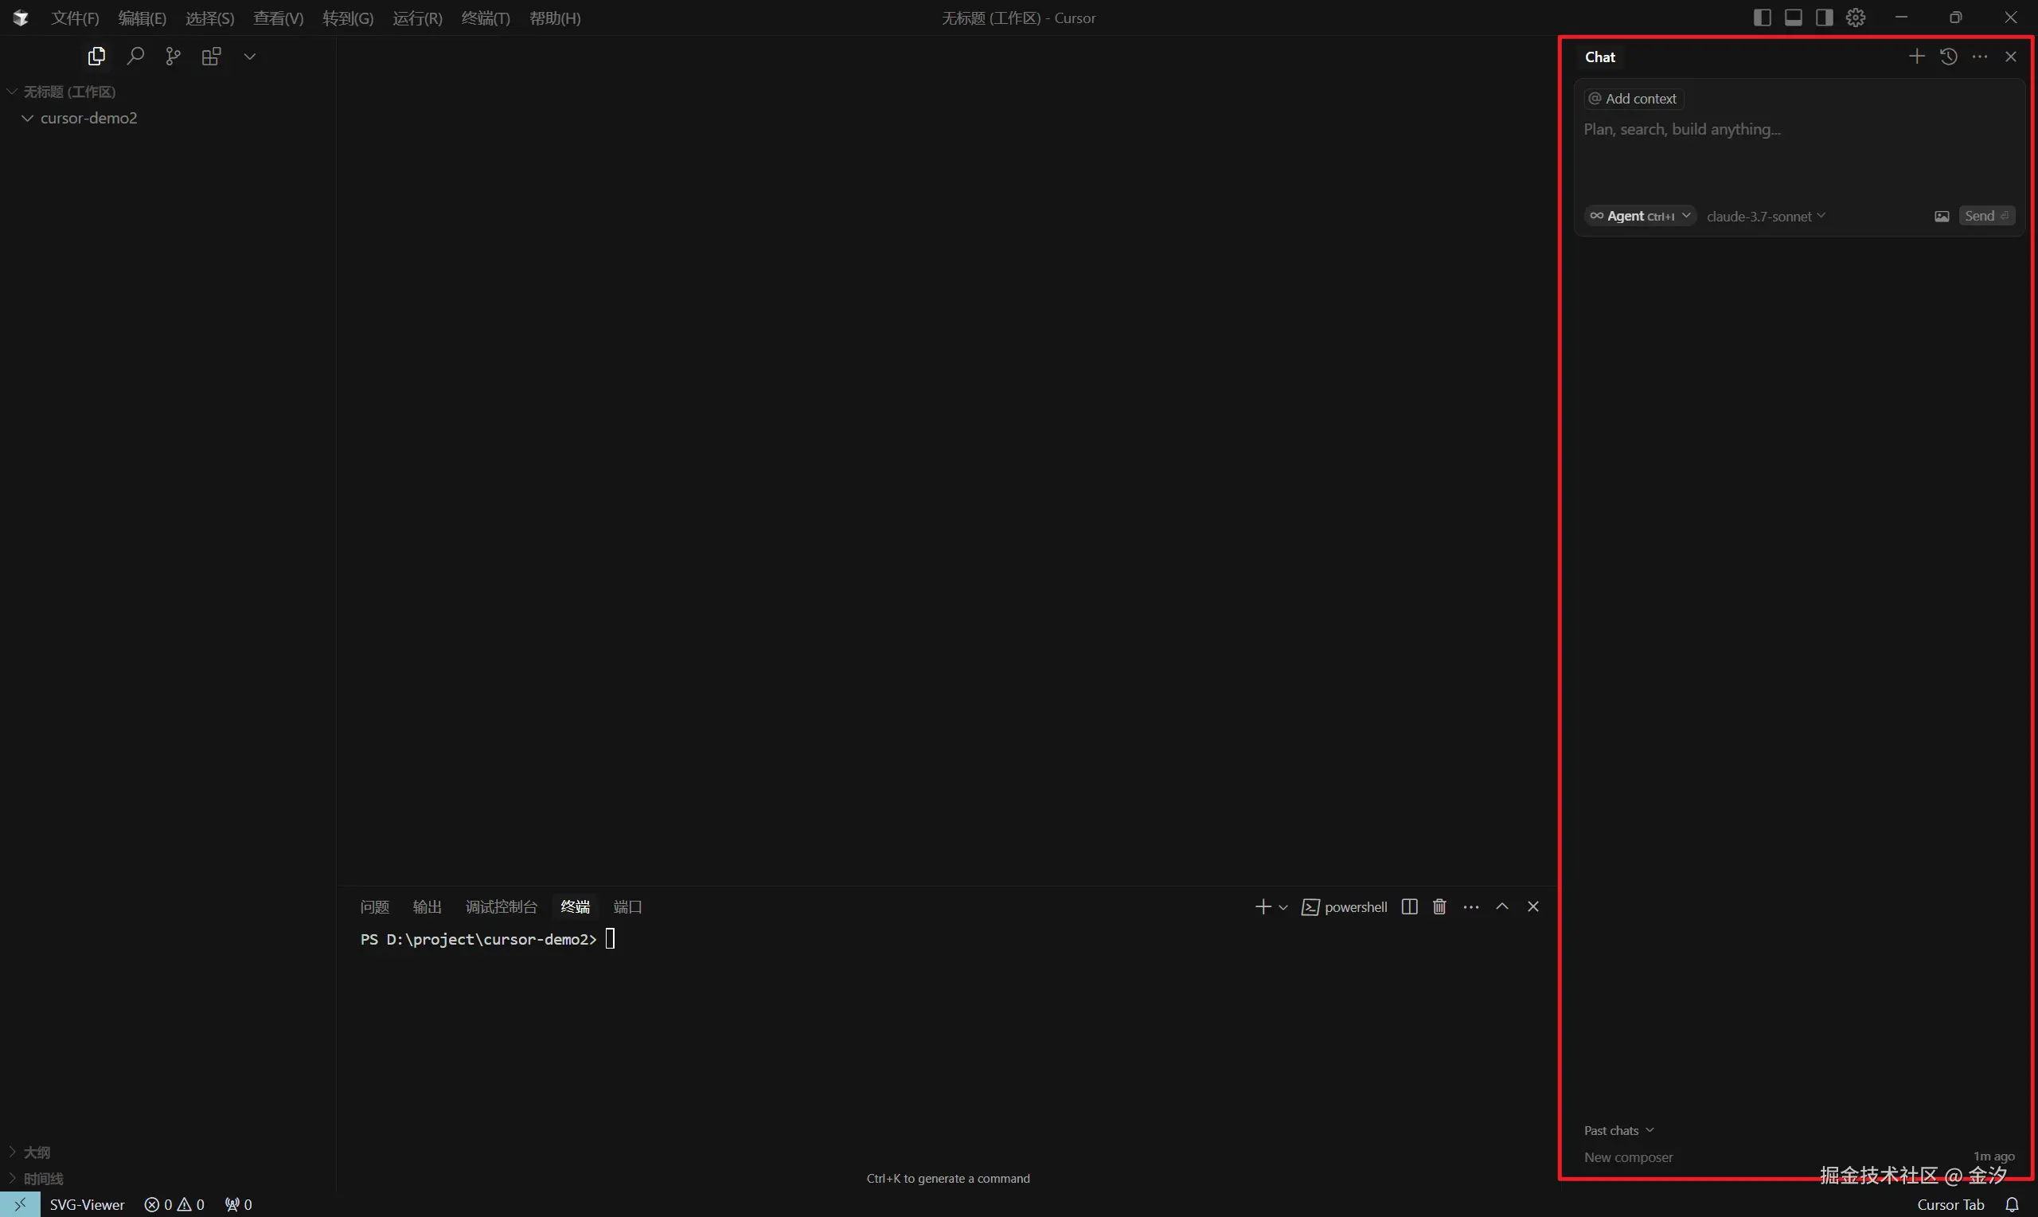Toggle the bottom panel layout

click(x=1793, y=18)
